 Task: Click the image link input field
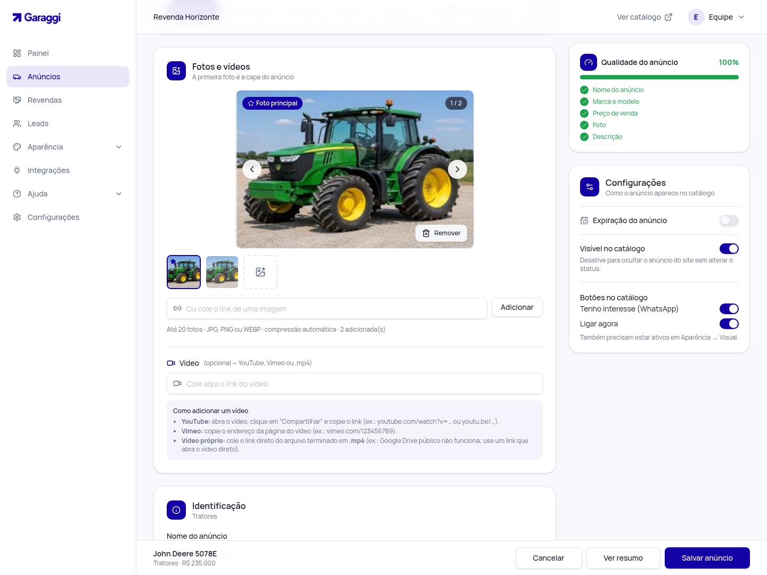coord(327,308)
